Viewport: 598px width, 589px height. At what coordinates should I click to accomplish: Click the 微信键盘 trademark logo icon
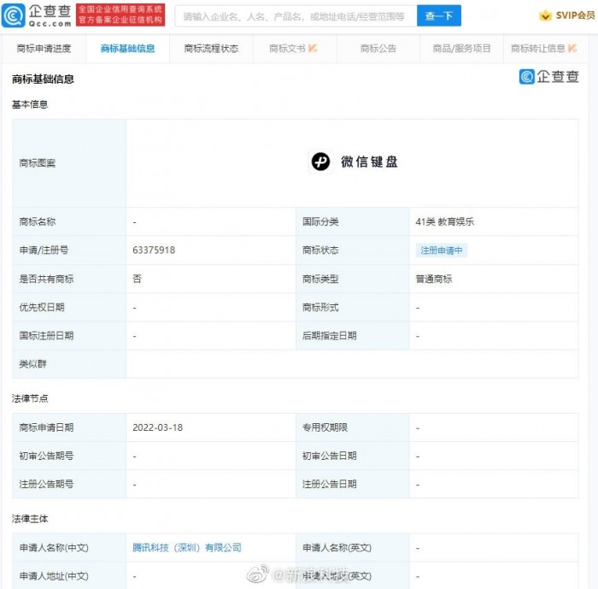pyautogui.click(x=320, y=162)
